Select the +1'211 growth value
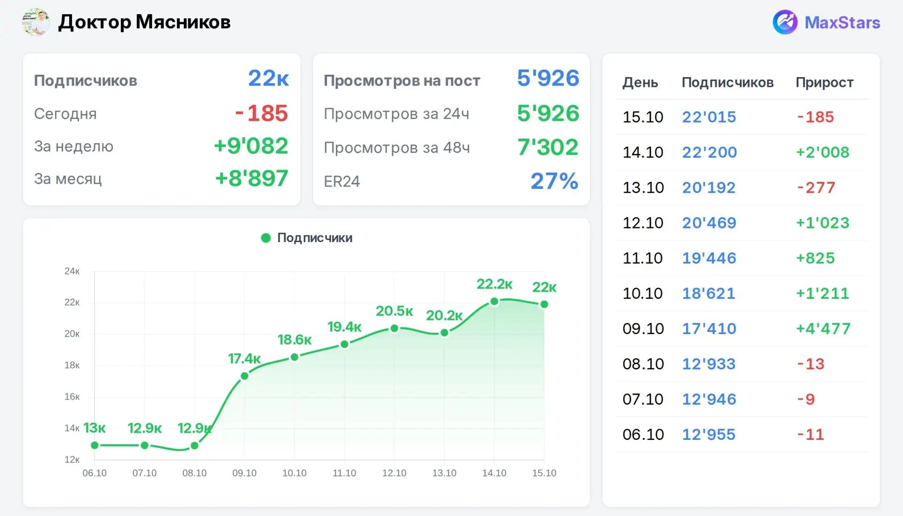The width and height of the screenshot is (903, 516). click(x=823, y=293)
